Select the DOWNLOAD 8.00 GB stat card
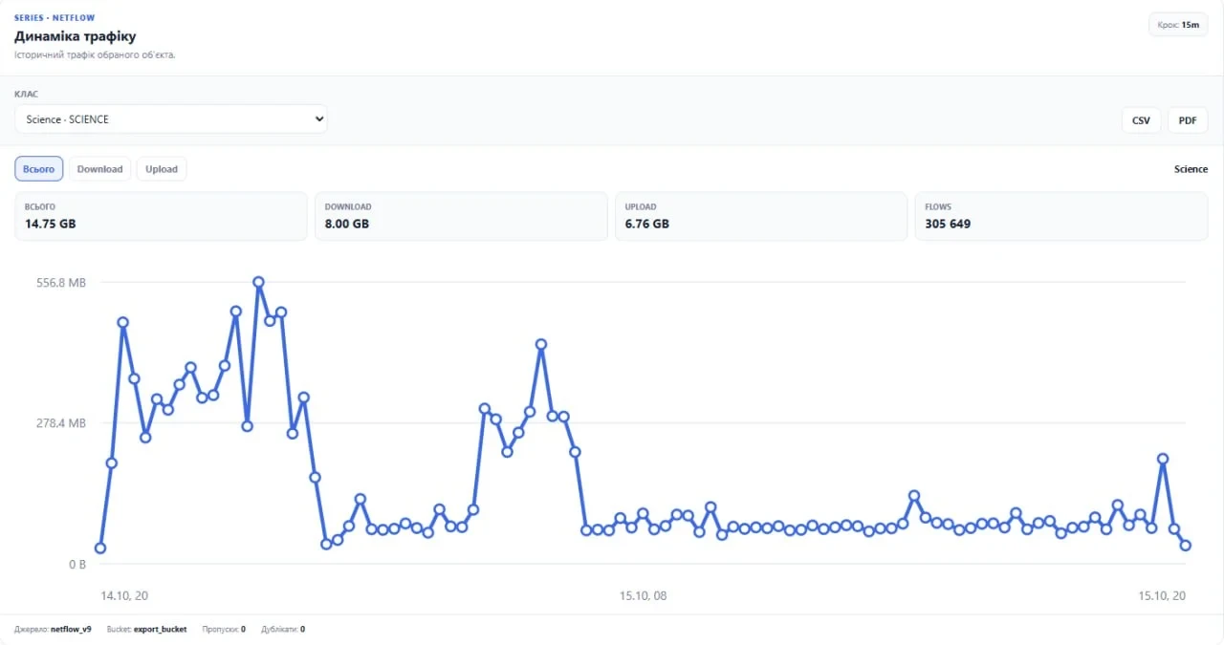Image resolution: width=1224 pixels, height=645 pixels. pos(461,216)
